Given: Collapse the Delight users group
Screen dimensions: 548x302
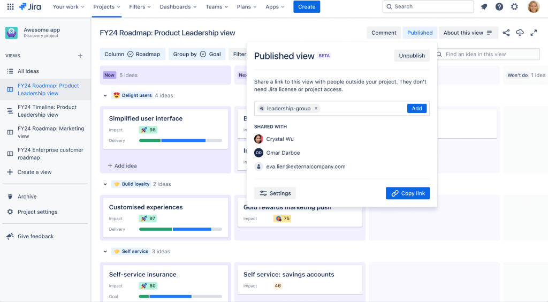Looking at the screenshot, I should pos(105,95).
